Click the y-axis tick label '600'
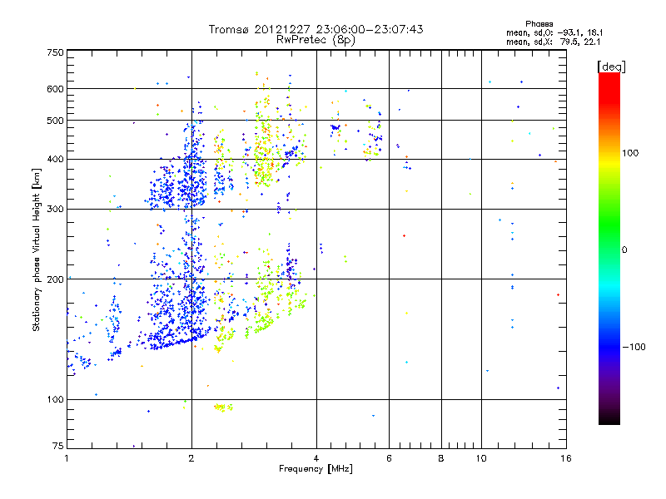666x499 pixels. [55, 89]
